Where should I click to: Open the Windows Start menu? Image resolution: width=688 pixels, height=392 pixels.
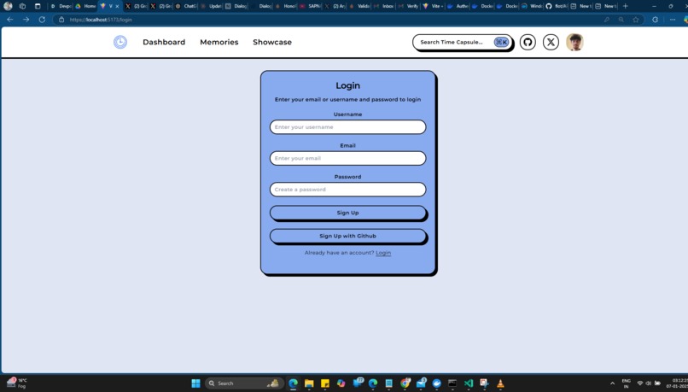[195, 383]
